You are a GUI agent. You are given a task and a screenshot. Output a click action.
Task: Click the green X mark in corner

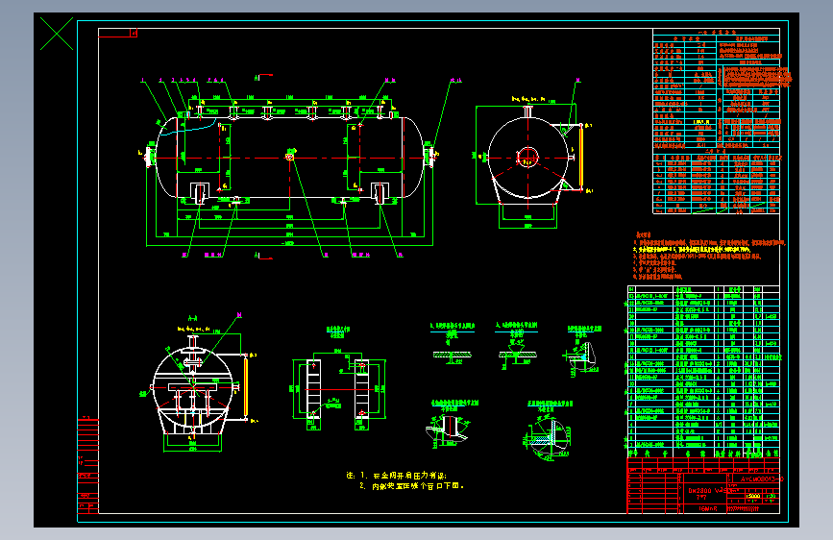click(x=57, y=34)
